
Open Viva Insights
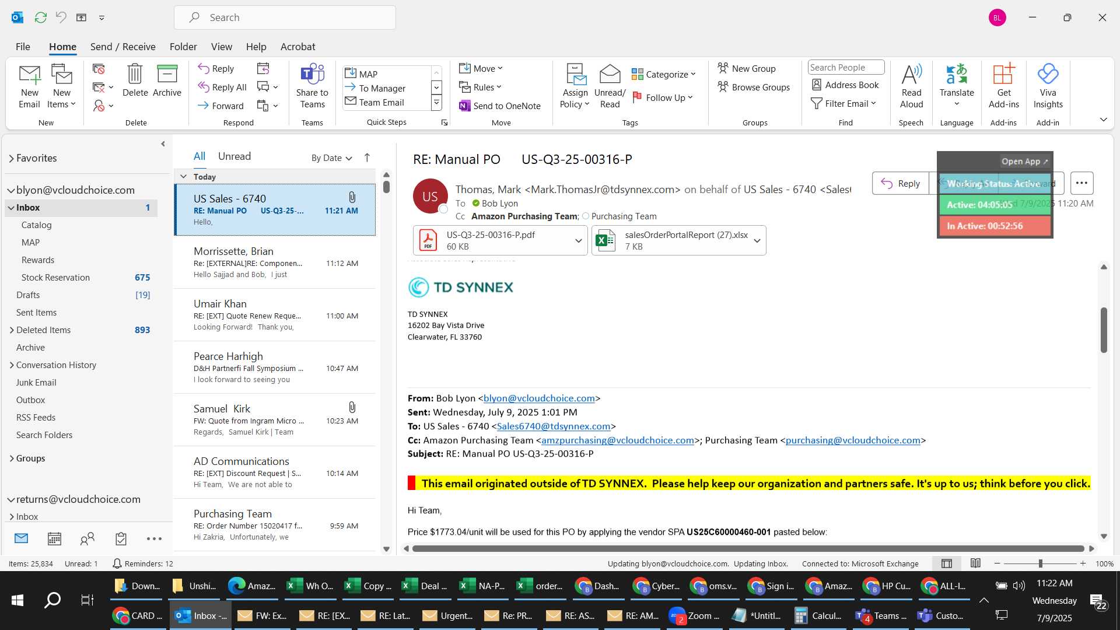pyautogui.click(x=1048, y=86)
